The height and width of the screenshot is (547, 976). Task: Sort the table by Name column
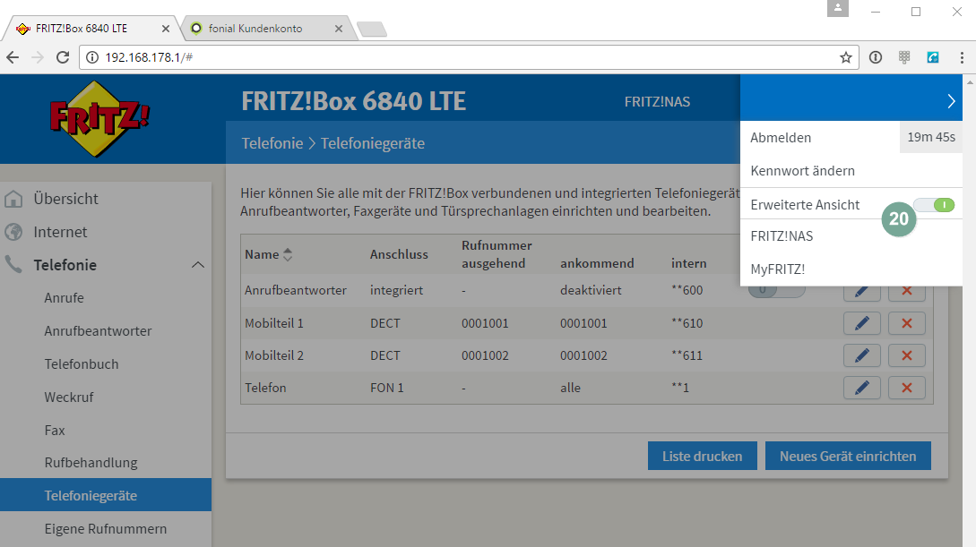click(288, 254)
